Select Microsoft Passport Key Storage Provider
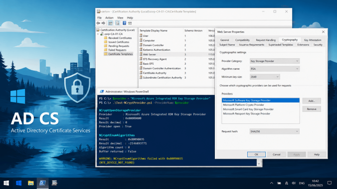Image resolution: width=337 pixels, height=189 pixels. coord(261,114)
